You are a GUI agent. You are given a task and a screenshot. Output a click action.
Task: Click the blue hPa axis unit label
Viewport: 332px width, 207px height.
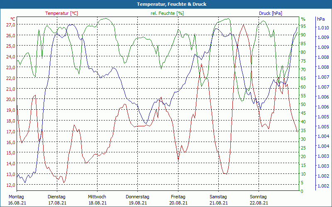(321, 19)
